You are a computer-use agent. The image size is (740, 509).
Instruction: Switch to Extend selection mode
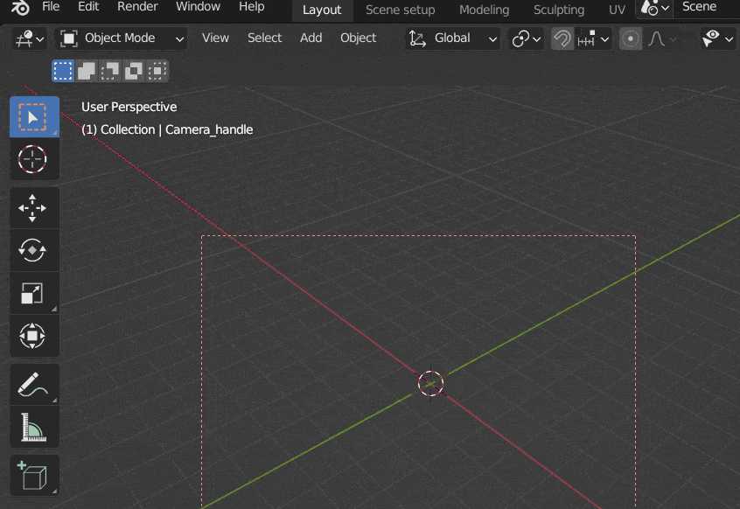(x=84, y=71)
